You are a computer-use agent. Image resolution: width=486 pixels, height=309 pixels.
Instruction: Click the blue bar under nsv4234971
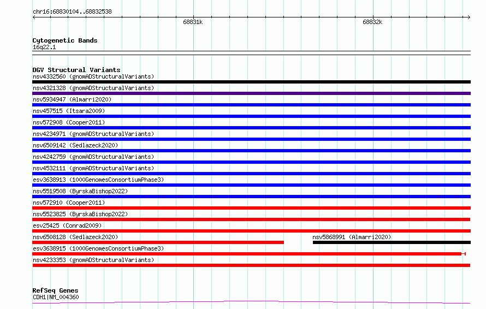point(251,139)
